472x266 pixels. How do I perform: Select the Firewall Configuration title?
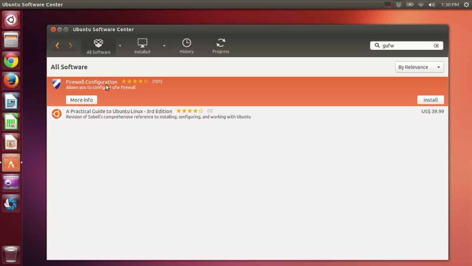(92, 82)
